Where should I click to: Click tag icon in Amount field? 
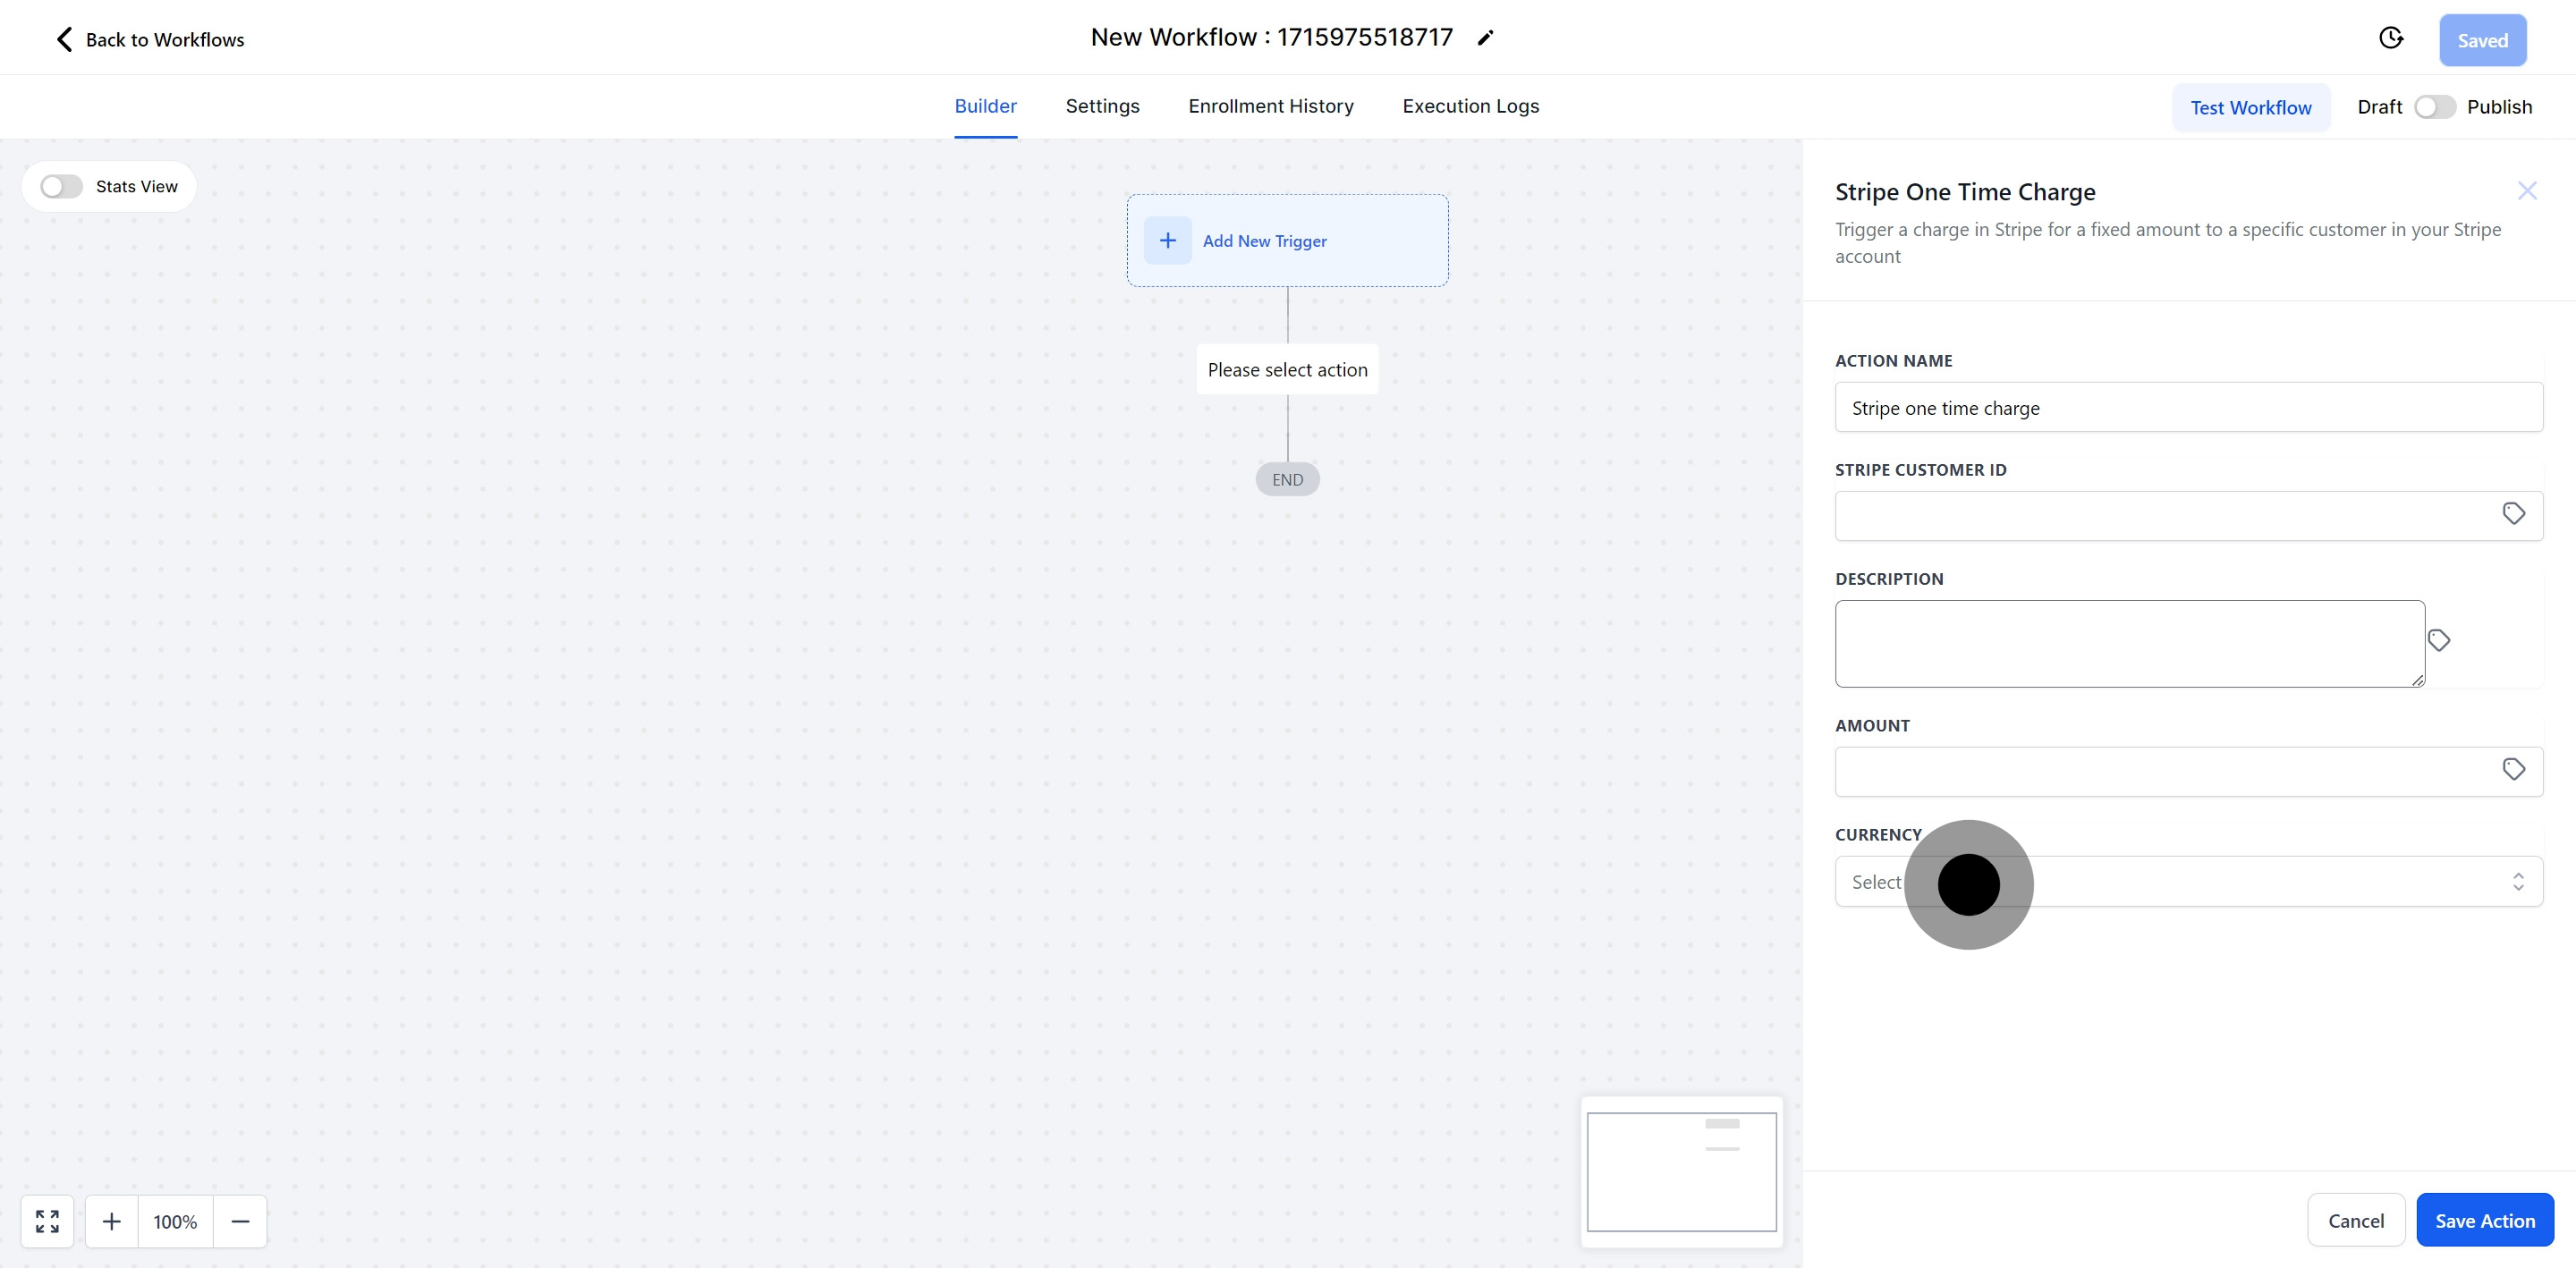pyautogui.click(x=2513, y=770)
